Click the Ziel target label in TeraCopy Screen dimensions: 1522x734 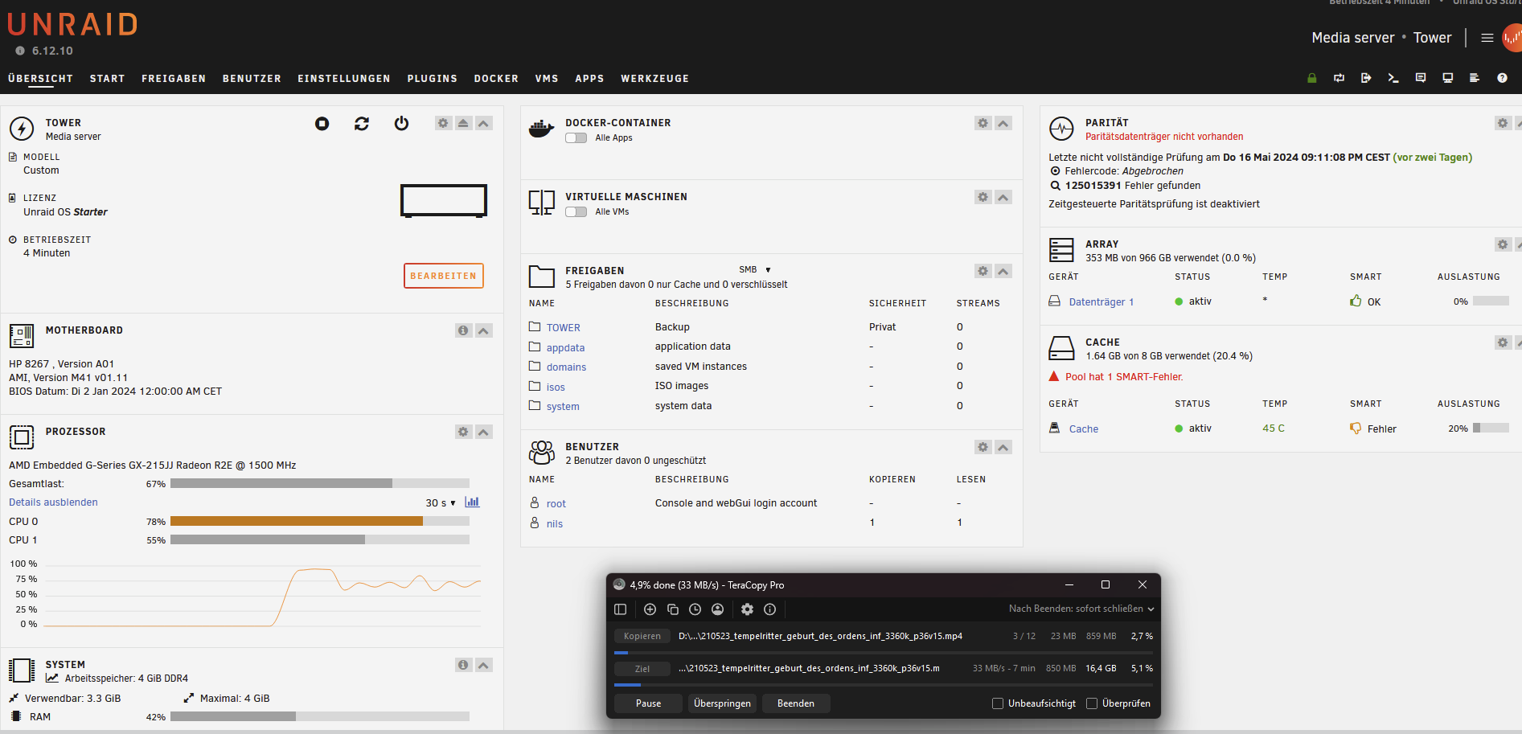[x=642, y=669]
